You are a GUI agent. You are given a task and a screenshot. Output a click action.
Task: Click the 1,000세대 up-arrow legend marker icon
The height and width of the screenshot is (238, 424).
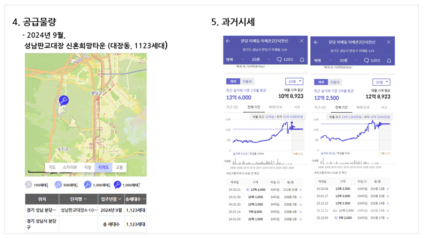click(118, 185)
